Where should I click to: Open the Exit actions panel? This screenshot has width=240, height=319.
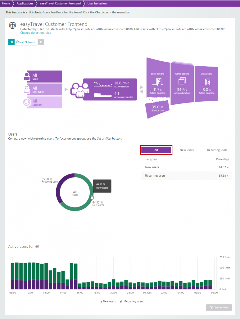pos(206,83)
